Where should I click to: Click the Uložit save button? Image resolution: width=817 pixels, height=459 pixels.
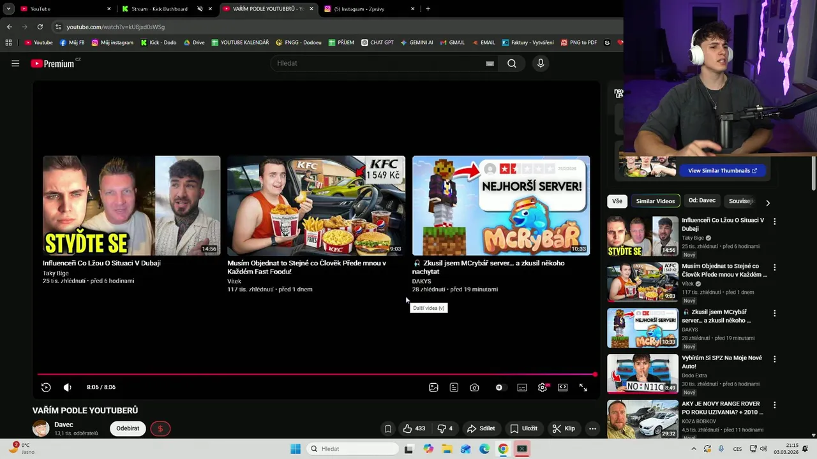click(x=524, y=429)
